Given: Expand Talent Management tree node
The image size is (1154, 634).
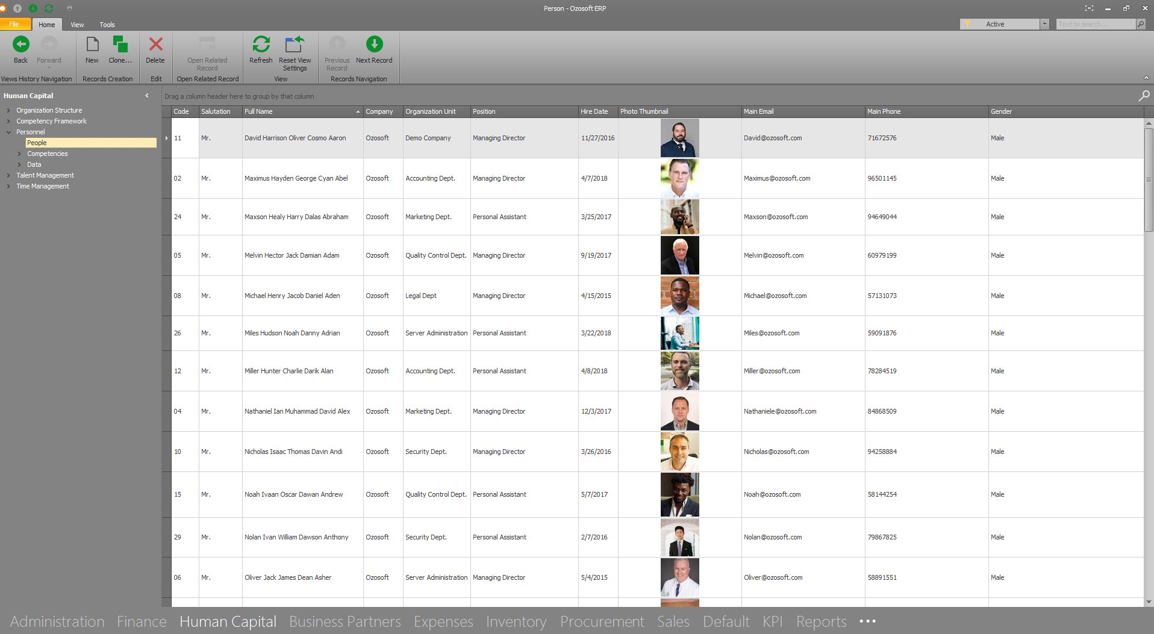Looking at the screenshot, I should (8, 175).
